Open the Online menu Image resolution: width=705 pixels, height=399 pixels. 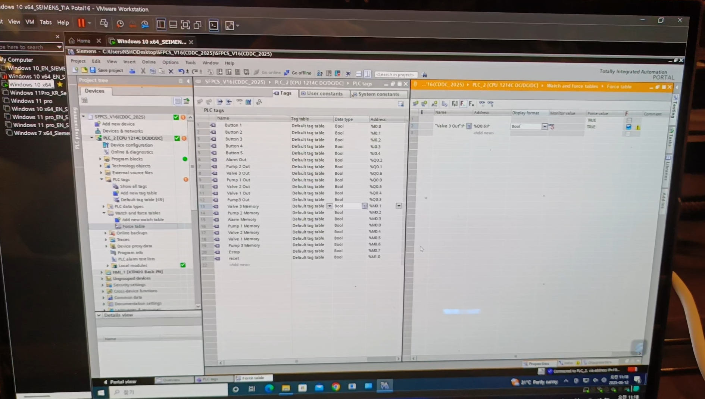[x=149, y=62]
